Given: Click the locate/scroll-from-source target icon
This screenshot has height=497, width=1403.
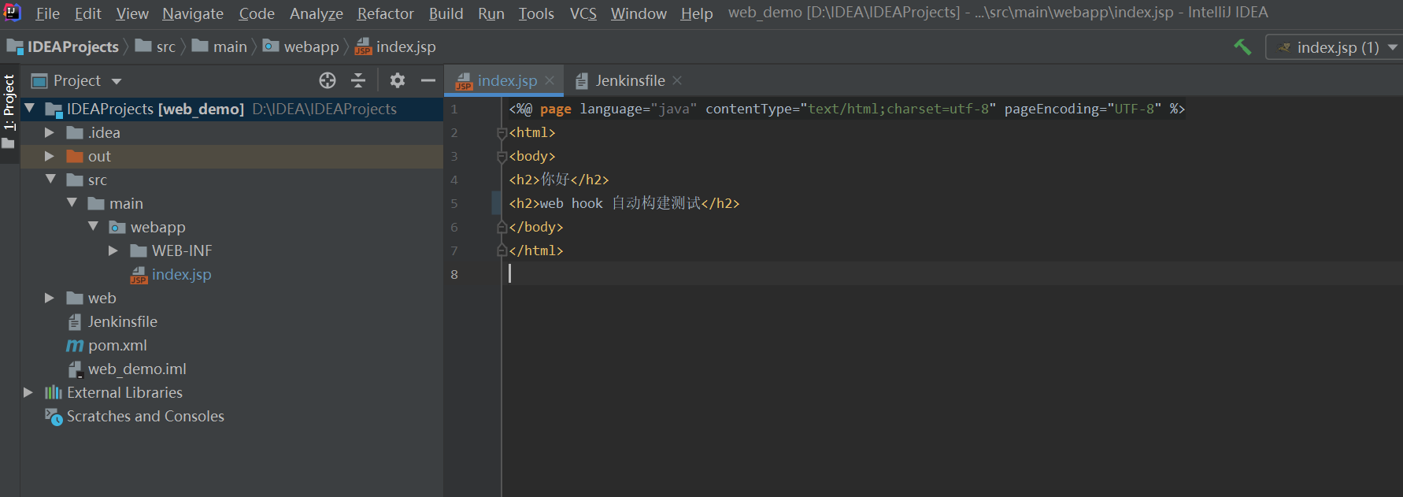Looking at the screenshot, I should coord(328,80).
